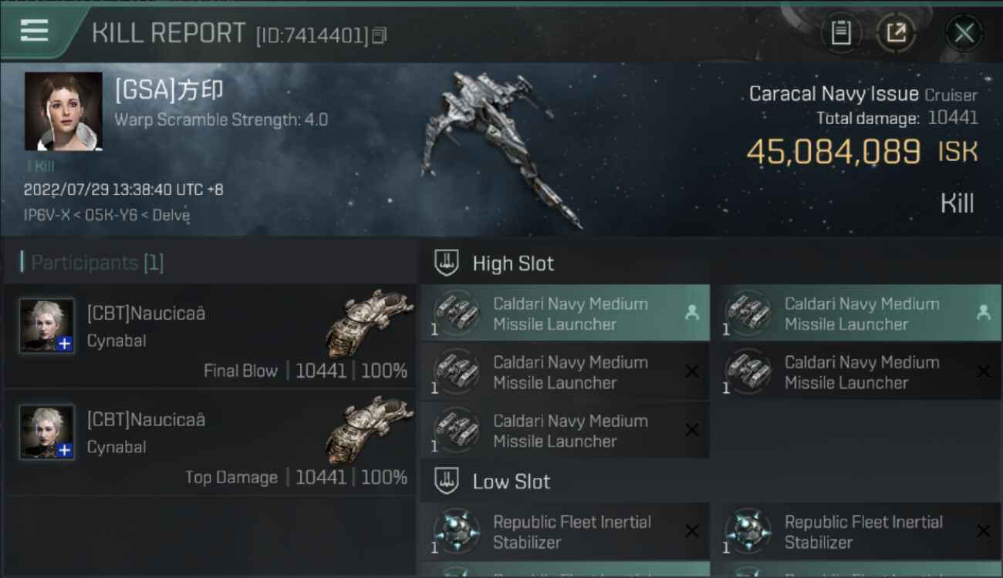
Task: Open the hamburger menu
Action: (35, 31)
